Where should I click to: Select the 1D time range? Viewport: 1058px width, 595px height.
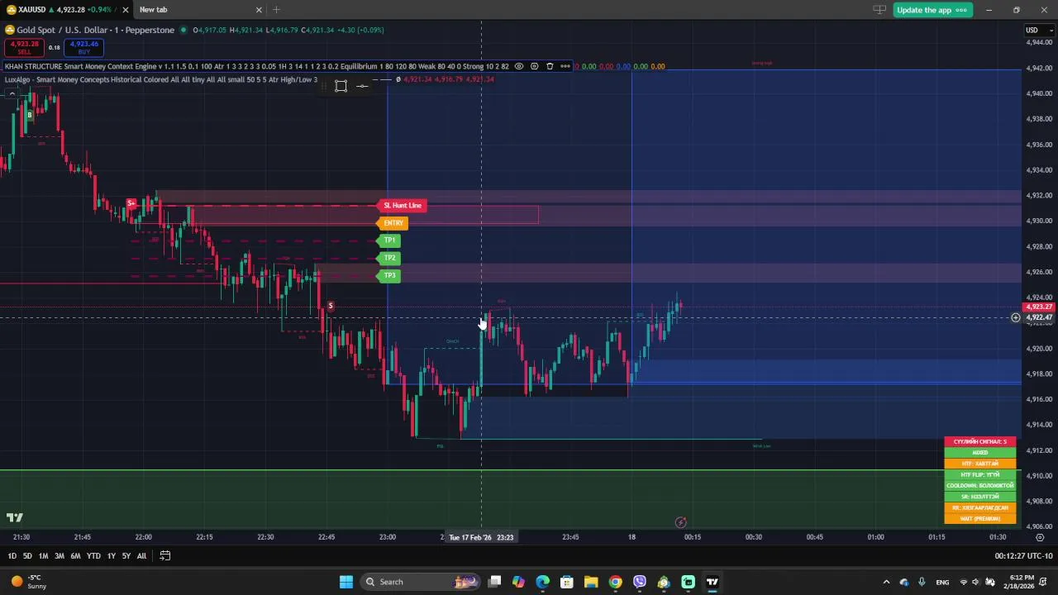click(12, 556)
